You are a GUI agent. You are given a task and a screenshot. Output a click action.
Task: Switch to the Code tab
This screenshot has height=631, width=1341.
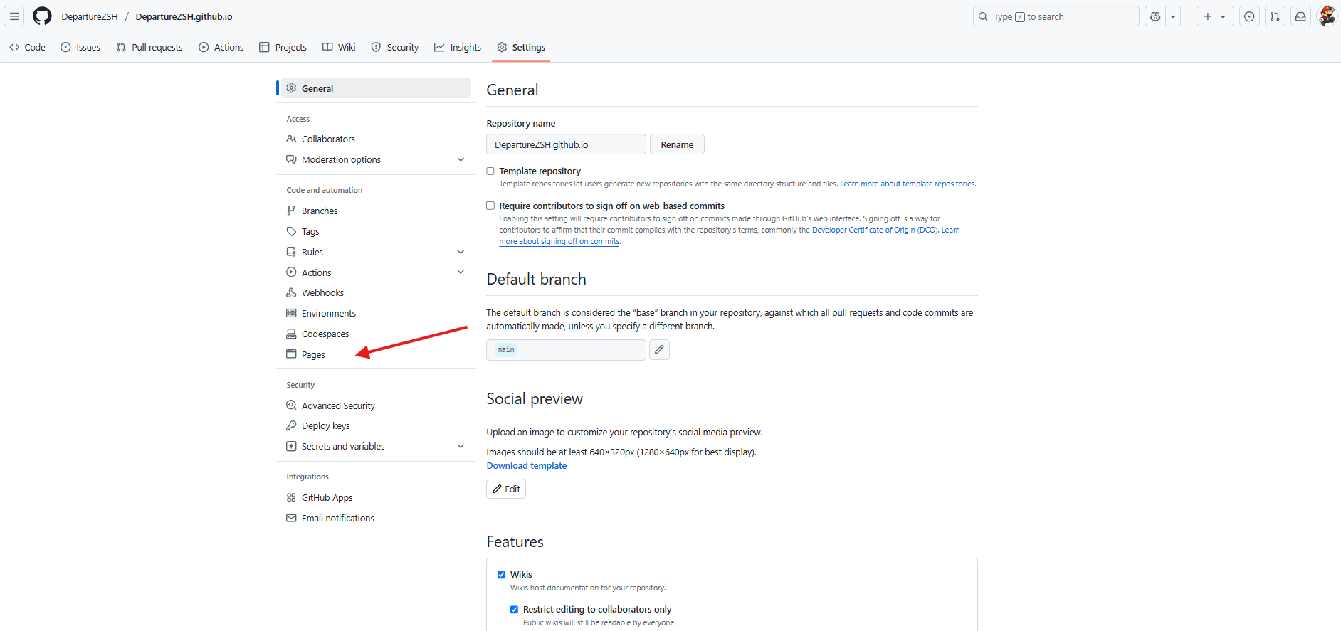click(27, 47)
